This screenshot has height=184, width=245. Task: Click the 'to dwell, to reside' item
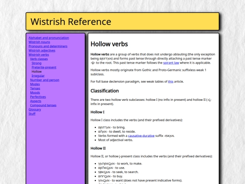pyautogui.click(x=117, y=132)
